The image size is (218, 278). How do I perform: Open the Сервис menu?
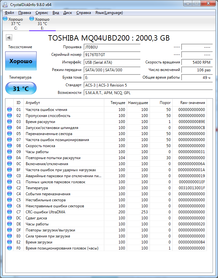(42, 13)
